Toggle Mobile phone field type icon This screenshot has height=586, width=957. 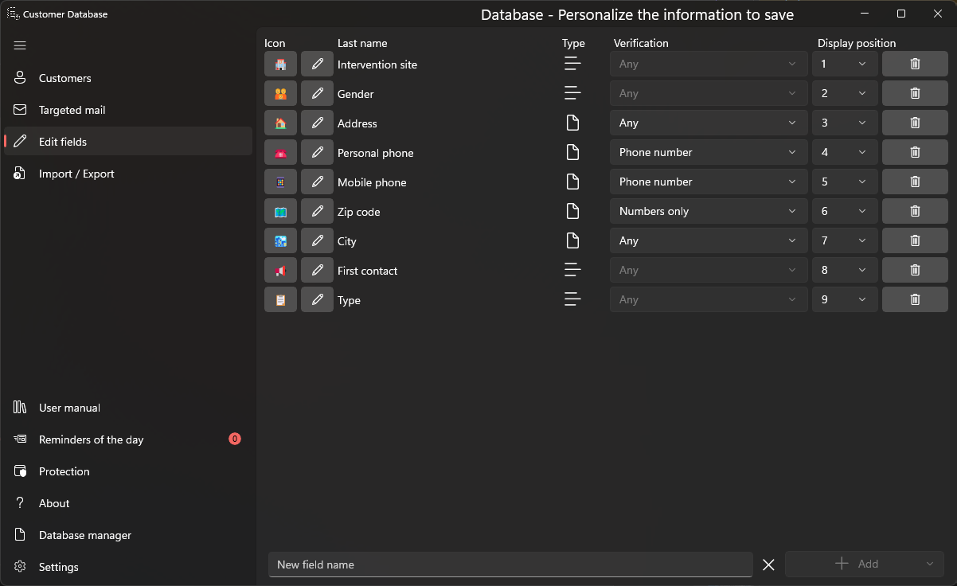[572, 182]
